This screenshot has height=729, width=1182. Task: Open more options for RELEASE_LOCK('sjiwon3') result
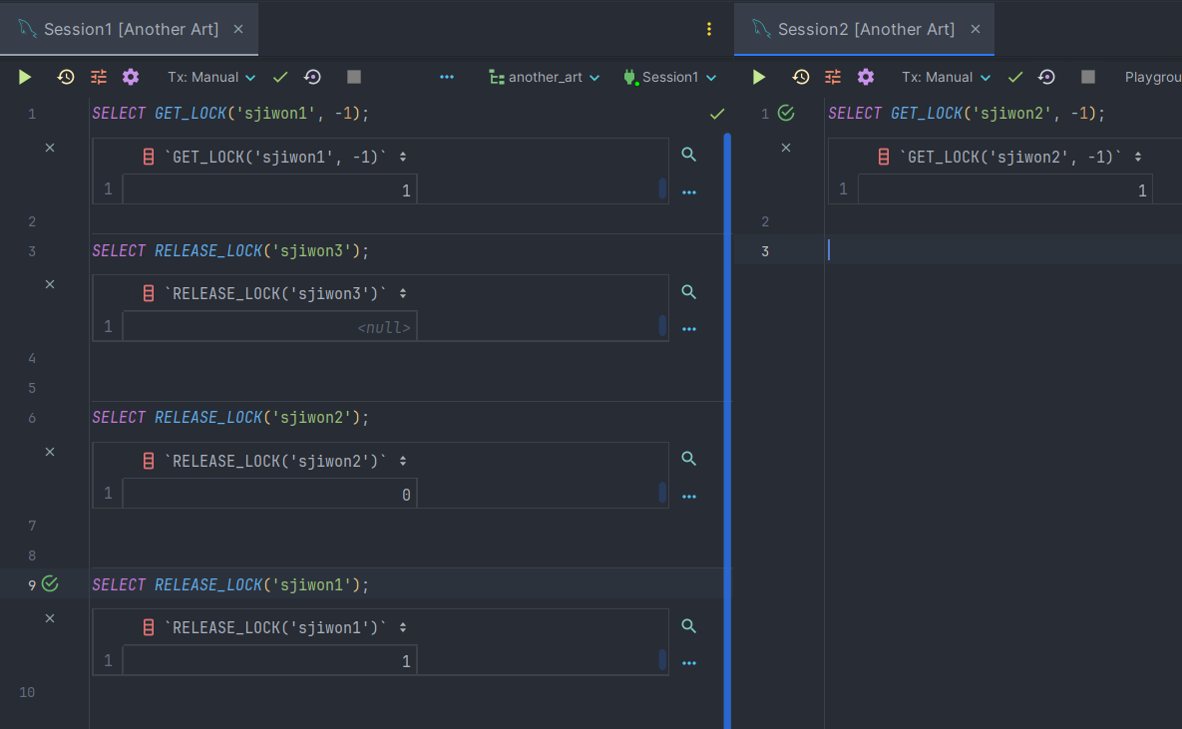(689, 329)
